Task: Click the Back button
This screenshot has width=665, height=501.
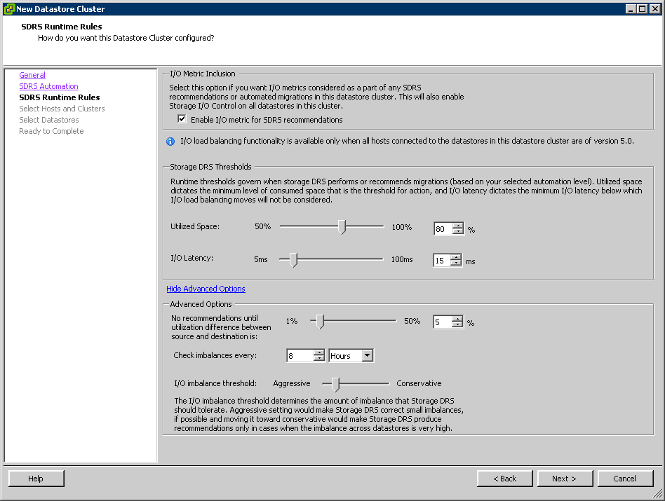Action: (504, 478)
